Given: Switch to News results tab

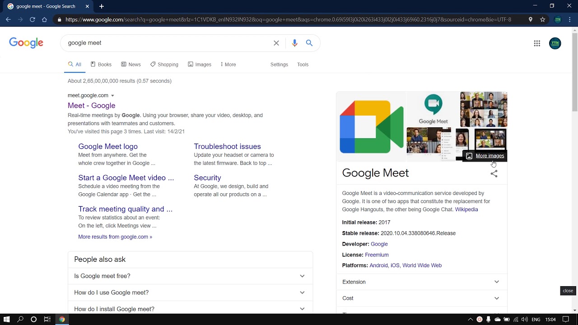Looking at the screenshot, I should point(131,65).
